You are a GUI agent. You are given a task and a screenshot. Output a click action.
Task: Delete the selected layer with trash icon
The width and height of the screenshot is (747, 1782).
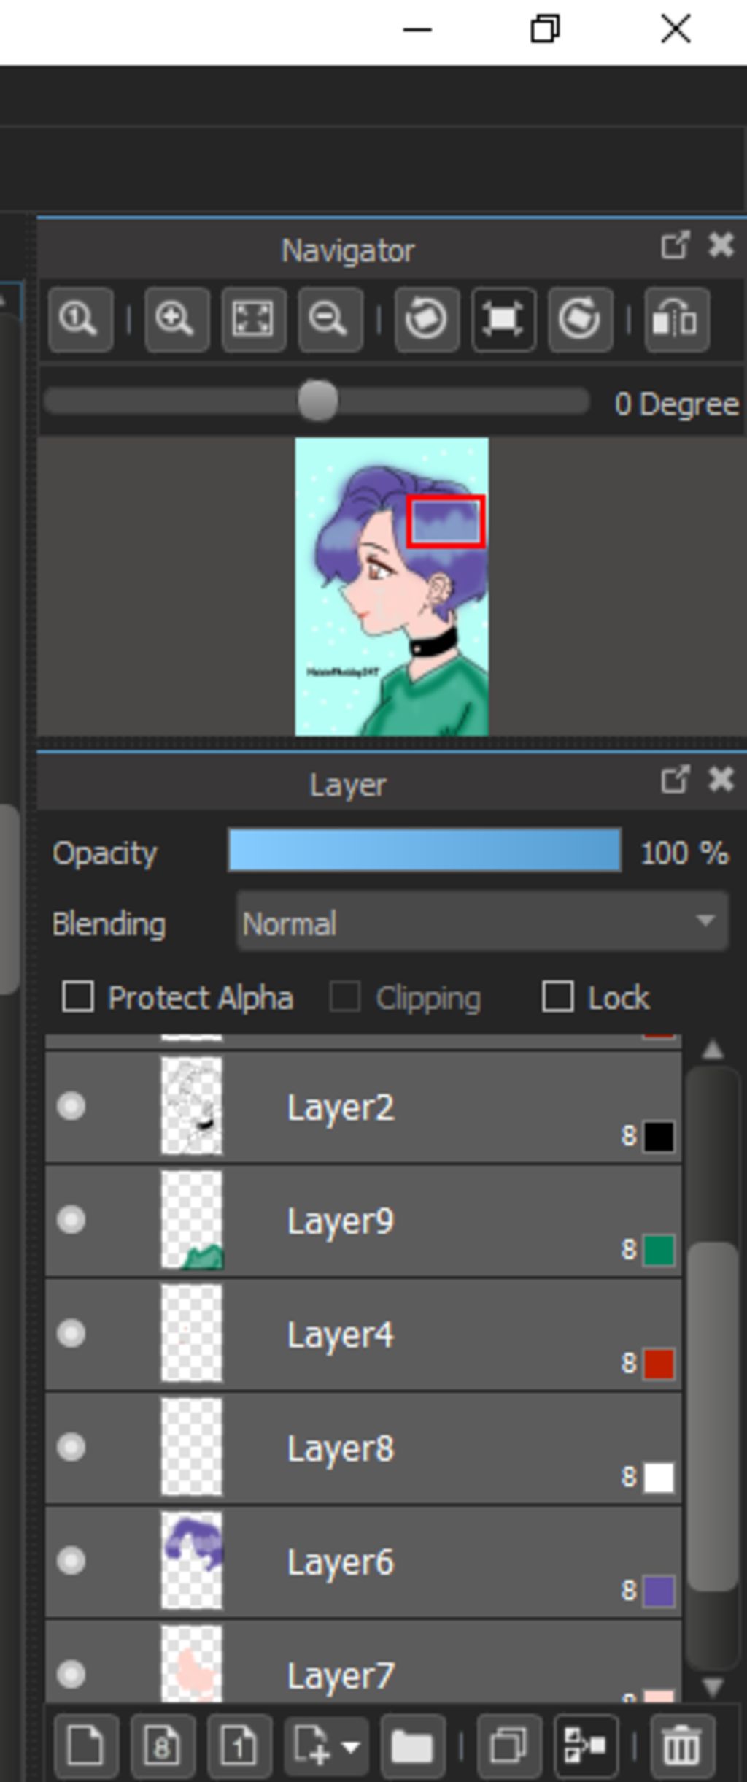tap(682, 1747)
